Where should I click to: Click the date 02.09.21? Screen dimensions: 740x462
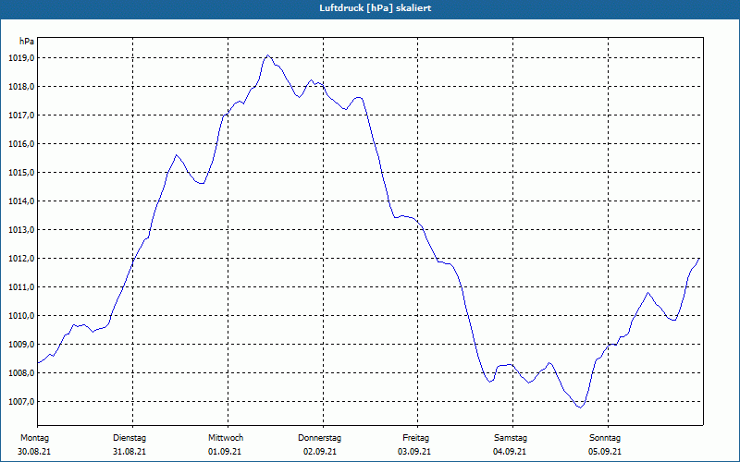[320, 452]
